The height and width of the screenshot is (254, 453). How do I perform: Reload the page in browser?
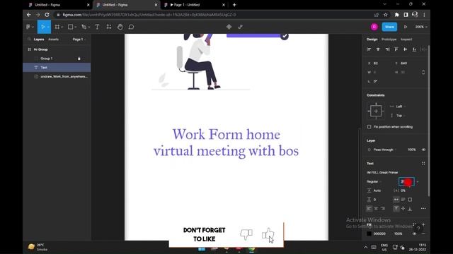47,14
